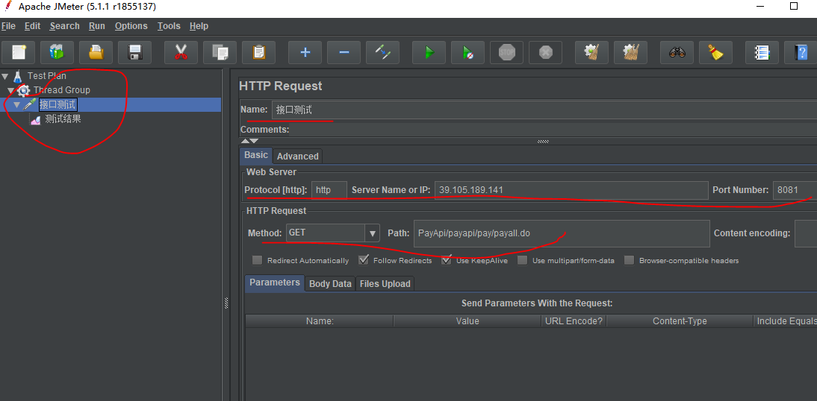
Task: Click the Shutdown test icon
Action: click(545, 52)
